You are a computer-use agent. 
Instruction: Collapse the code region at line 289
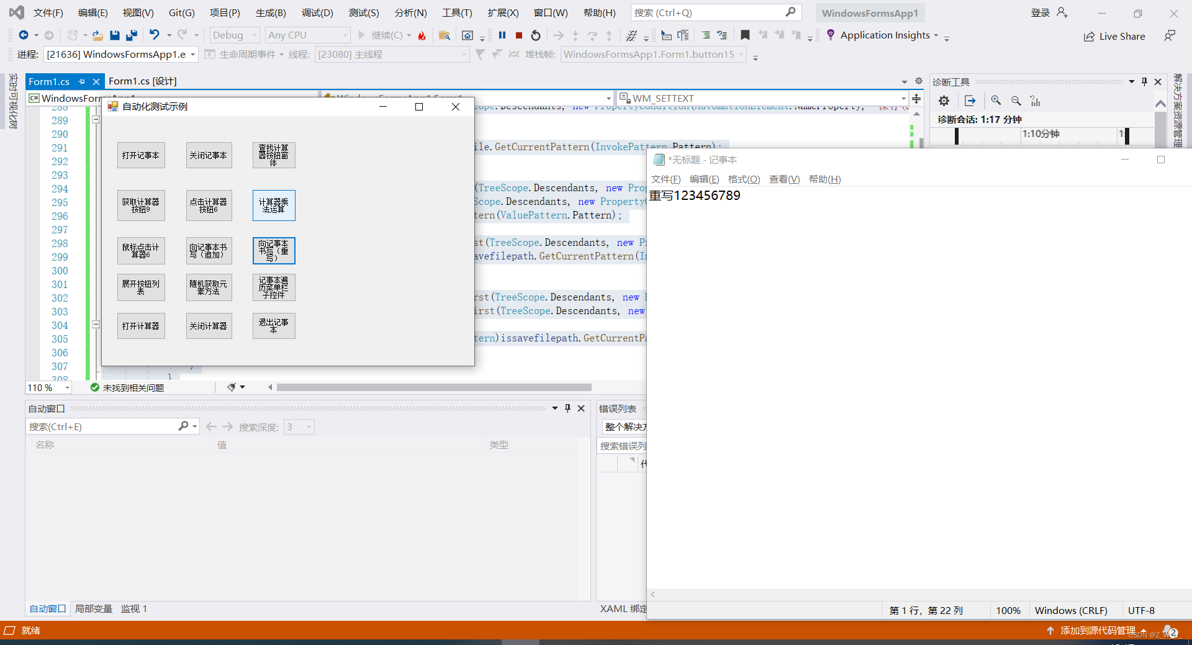96,120
